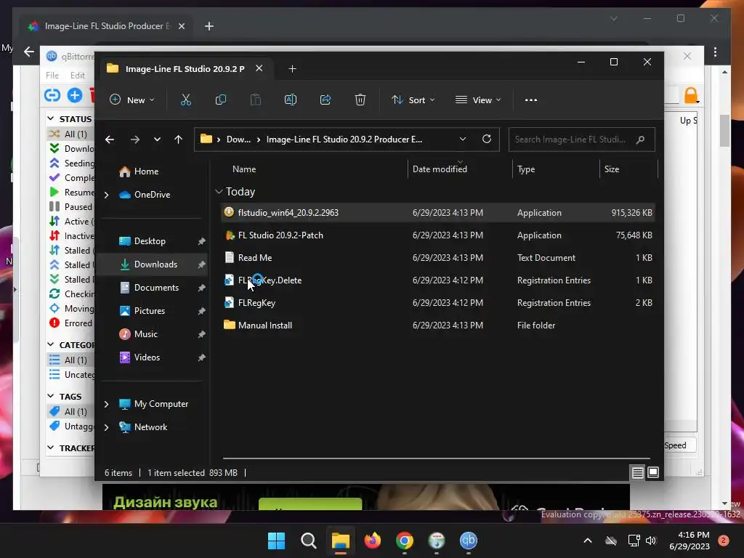The width and height of the screenshot is (744, 558).
Task: Open address bar history dropdown
Action: click(463, 139)
